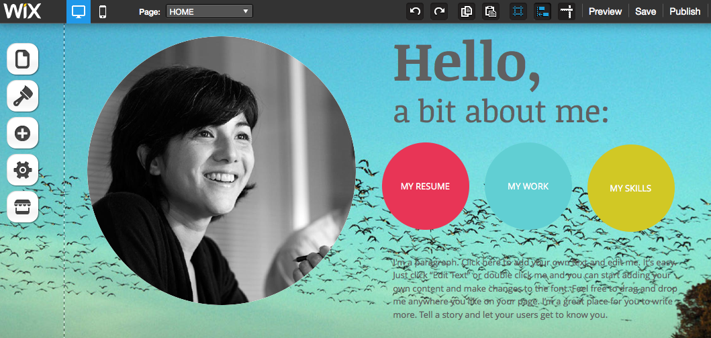Toggle the snap-to-objects option

coord(542,12)
